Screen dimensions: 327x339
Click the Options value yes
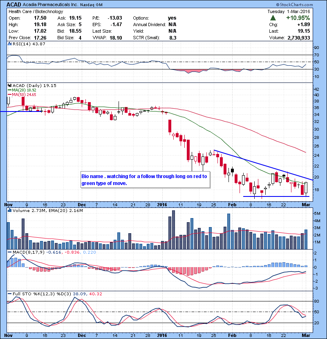(172, 18)
